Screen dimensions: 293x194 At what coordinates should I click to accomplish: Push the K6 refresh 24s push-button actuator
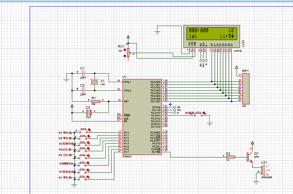tap(82, 163)
